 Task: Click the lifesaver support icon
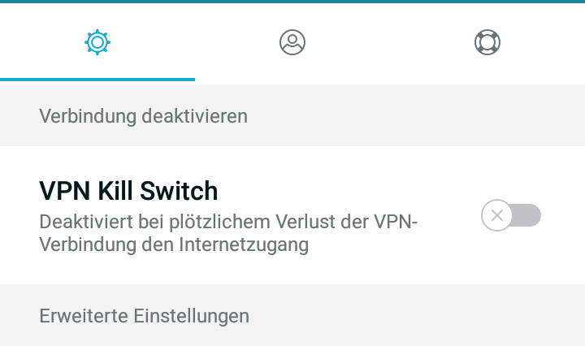(487, 42)
